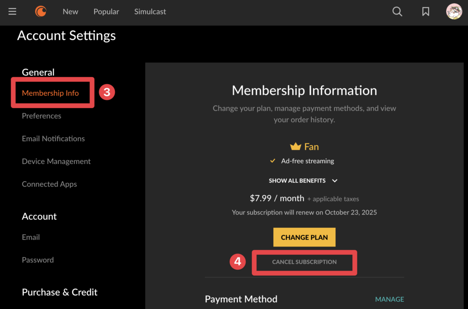
Task: Switch to the Simulcast section
Action: pos(150,11)
